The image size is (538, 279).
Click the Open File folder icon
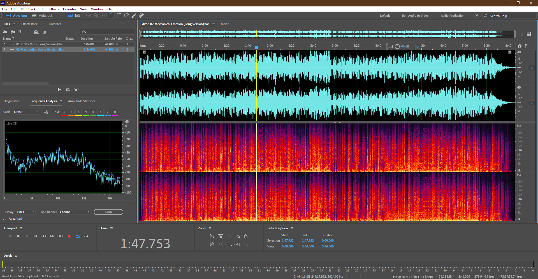(5, 32)
